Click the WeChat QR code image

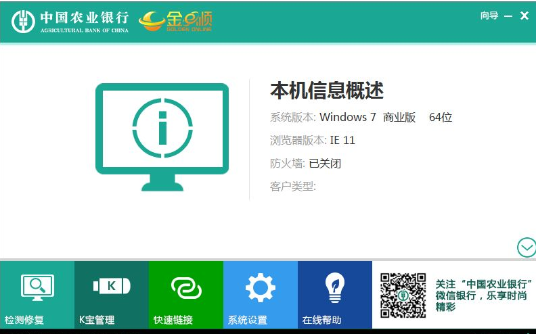[403, 295]
